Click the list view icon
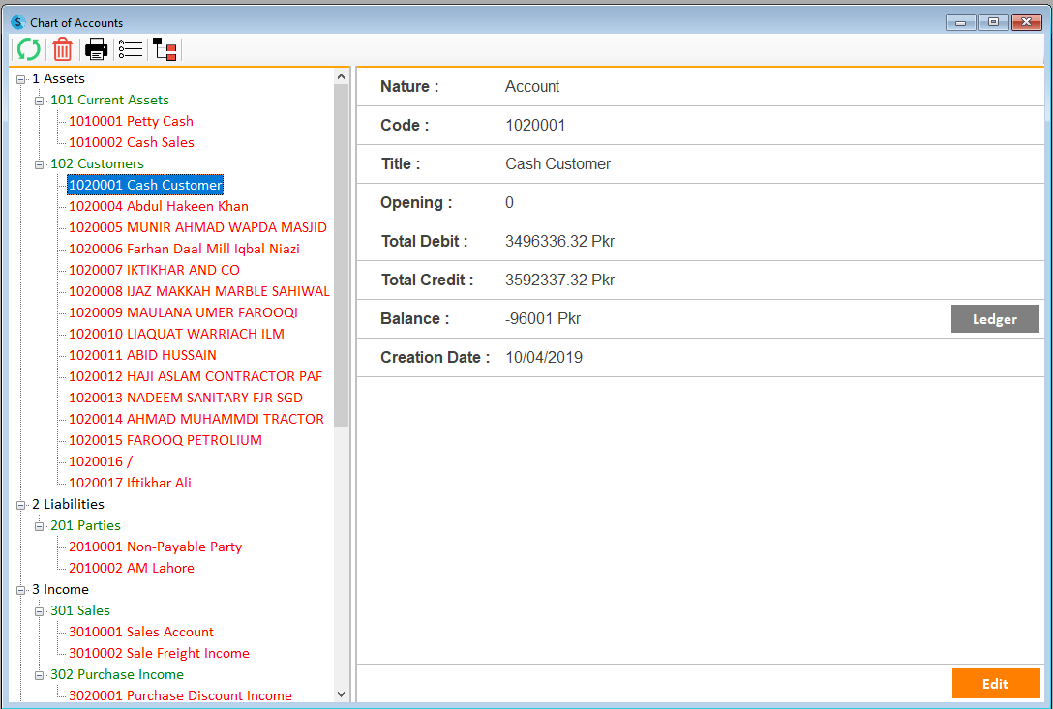The height and width of the screenshot is (709, 1053). (x=131, y=49)
